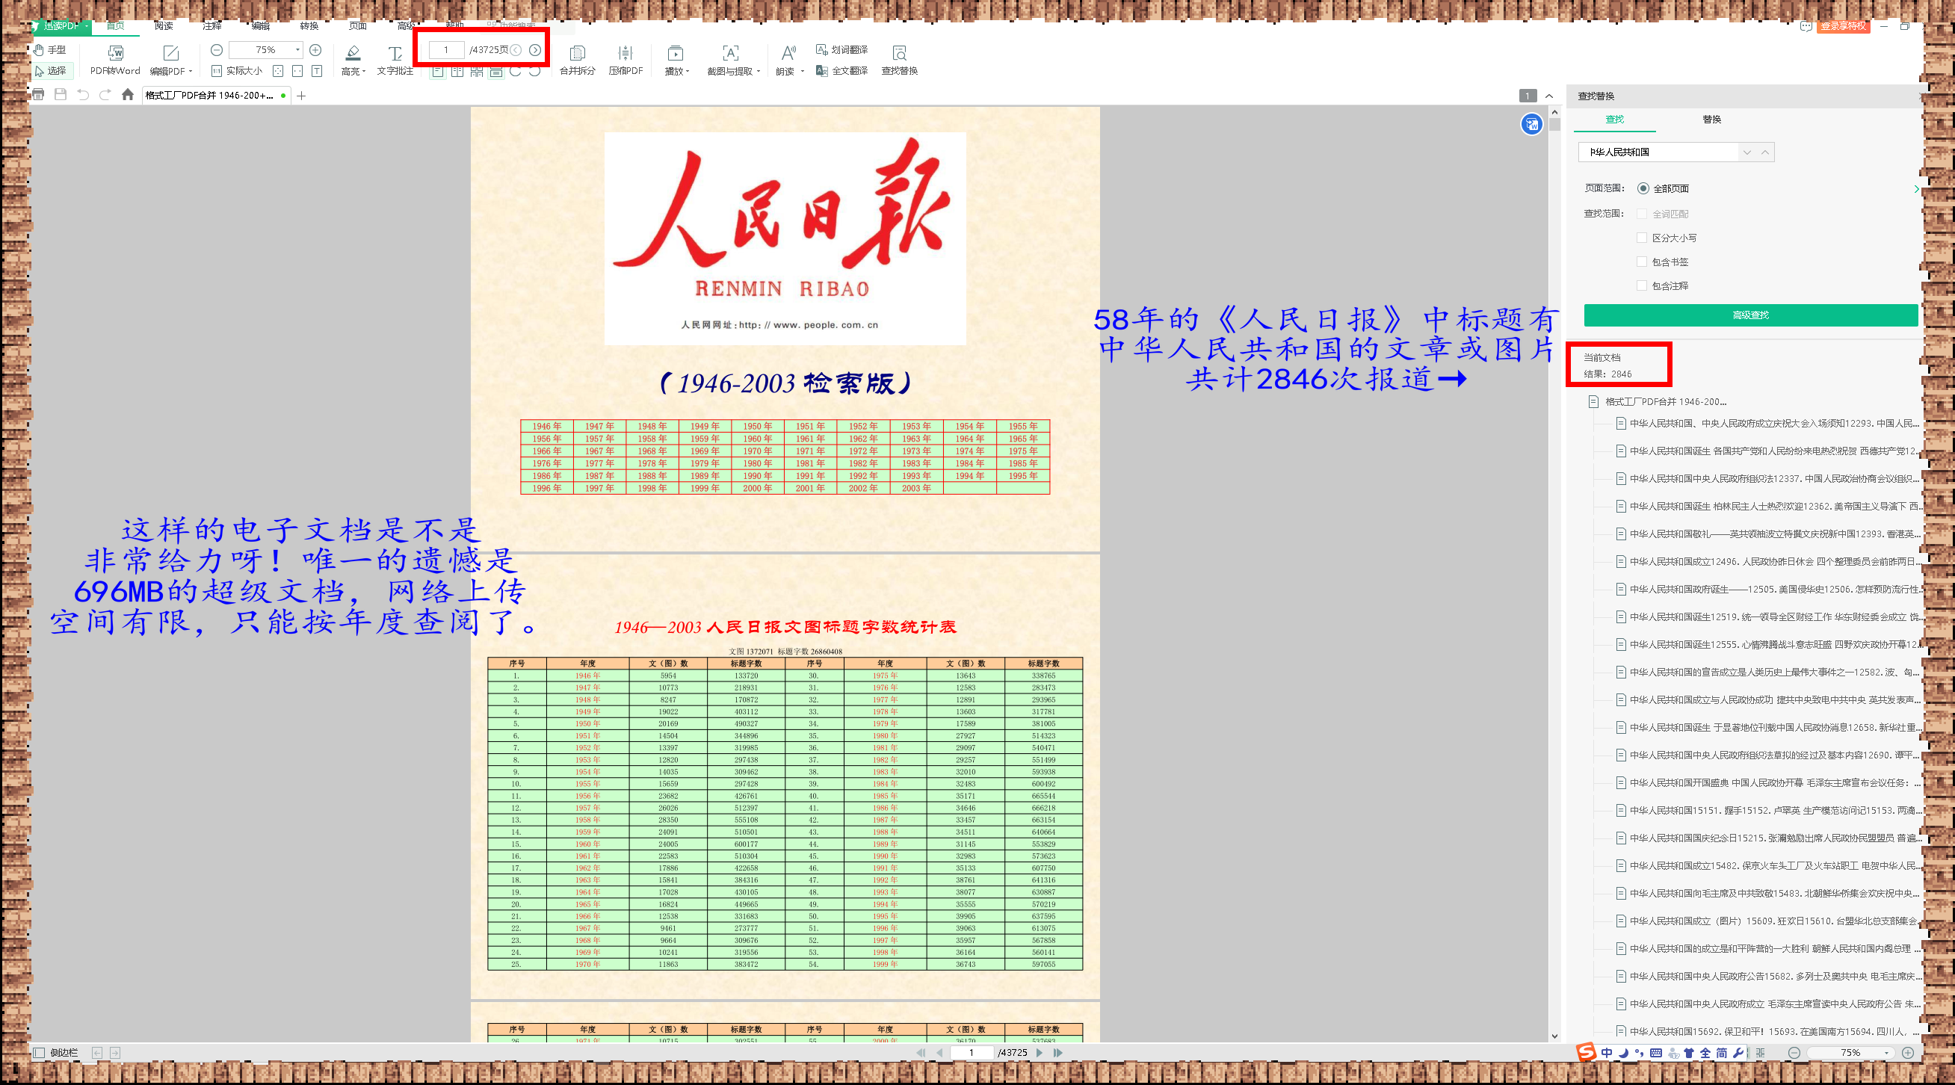Go to next page using arrow icon

pos(535,50)
